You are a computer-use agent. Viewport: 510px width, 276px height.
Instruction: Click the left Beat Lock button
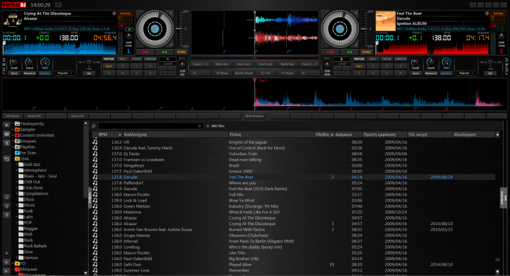pyautogui.click(x=244, y=64)
